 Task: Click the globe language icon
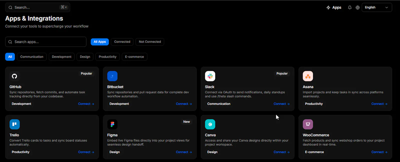(x=357, y=7)
